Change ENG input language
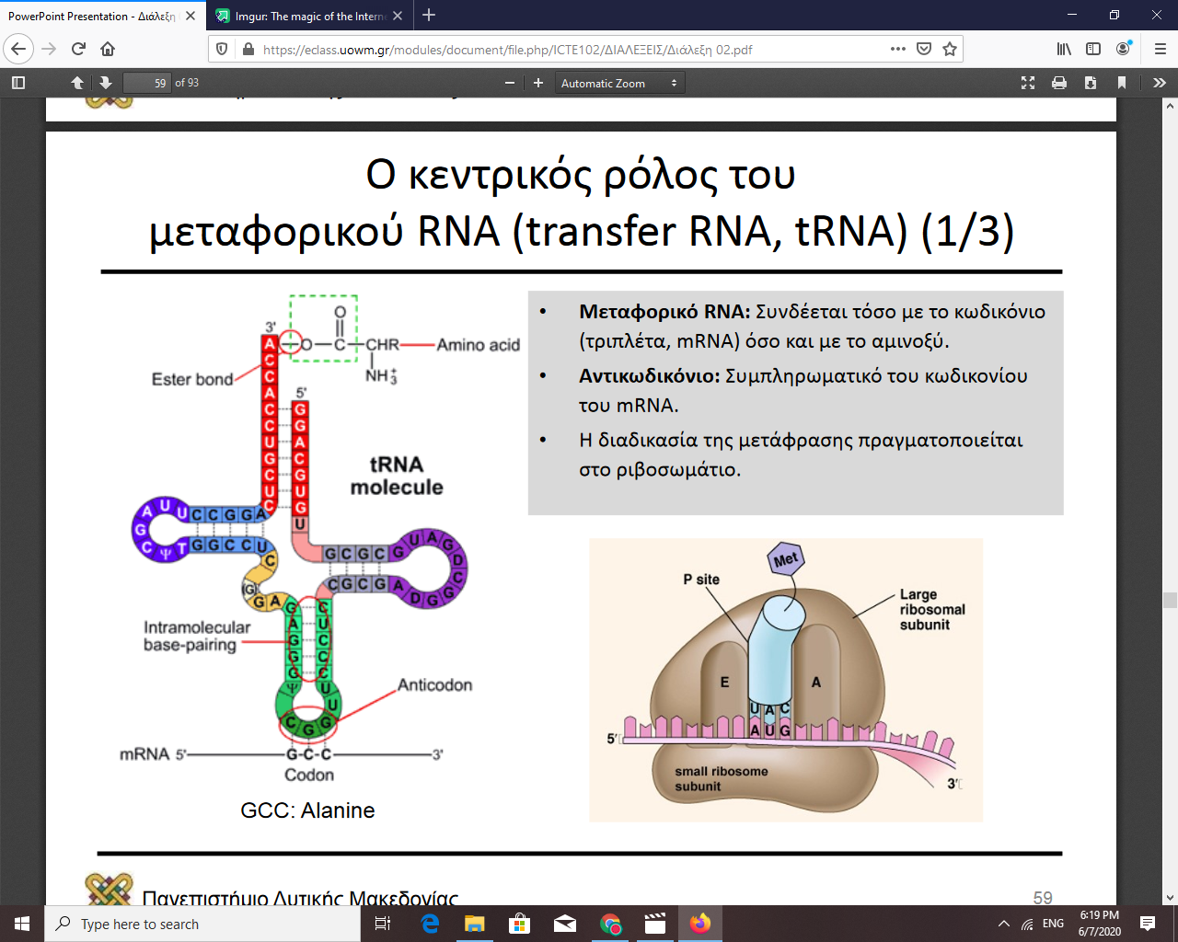The image size is (1178, 942). tap(1054, 924)
